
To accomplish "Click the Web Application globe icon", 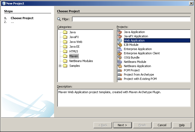I will [120, 40].
